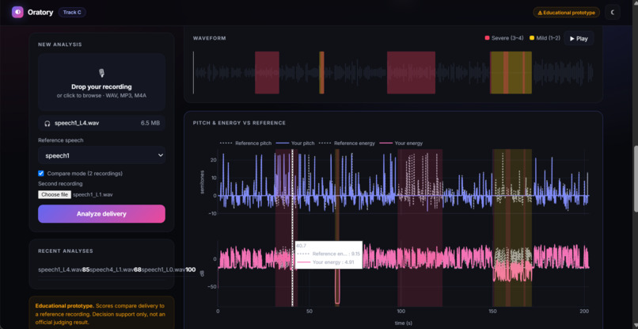Image resolution: width=638 pixels, height=329 pixels.
Task: Toggle Your energy legend entry
Action: click(401, 143)
